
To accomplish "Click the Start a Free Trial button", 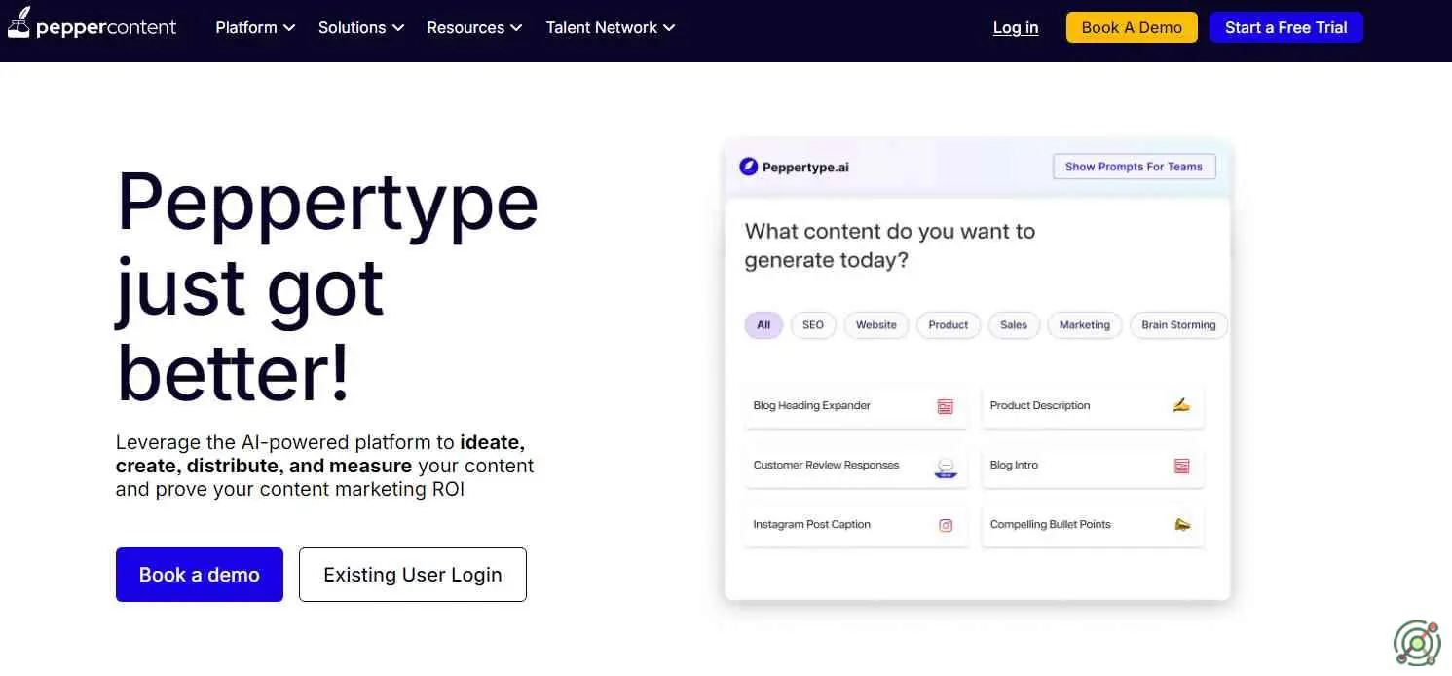I will click(x=1286, y=27).
